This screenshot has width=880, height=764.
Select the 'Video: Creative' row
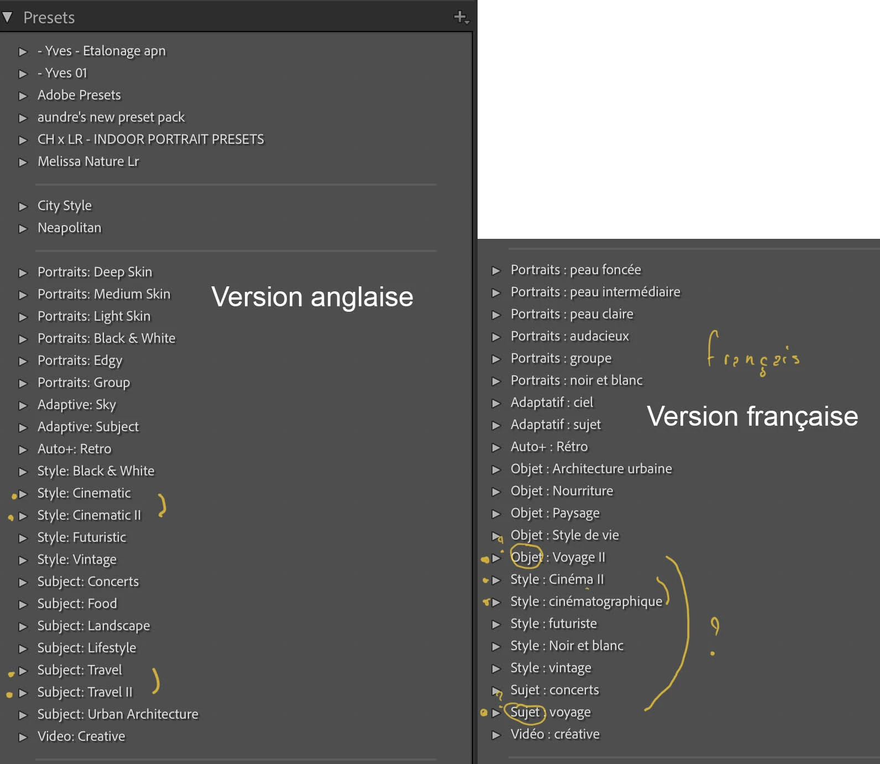coord(81,736)
